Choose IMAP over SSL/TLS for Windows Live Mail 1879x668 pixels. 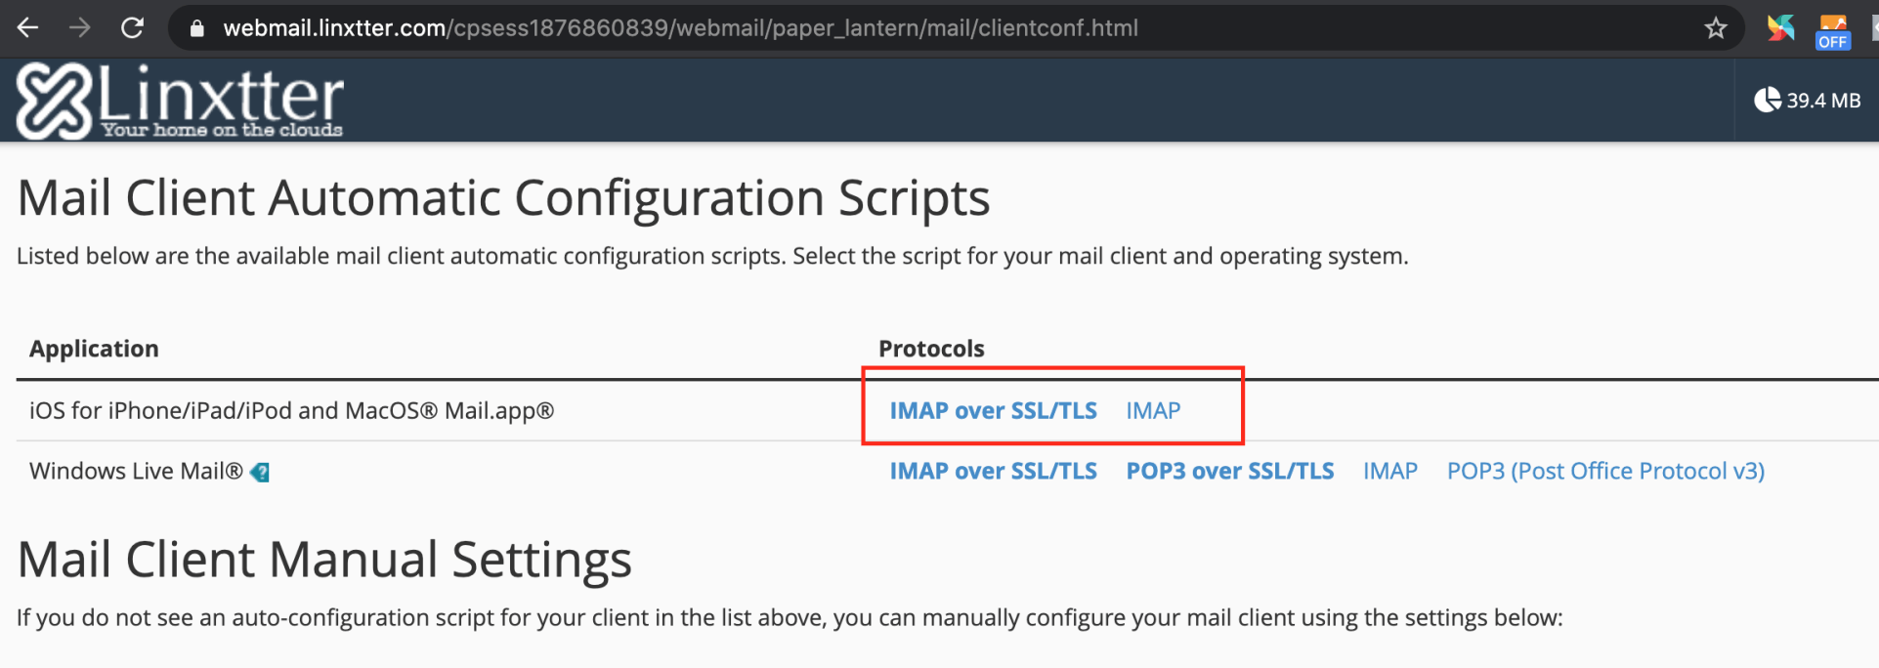point(993,472)
